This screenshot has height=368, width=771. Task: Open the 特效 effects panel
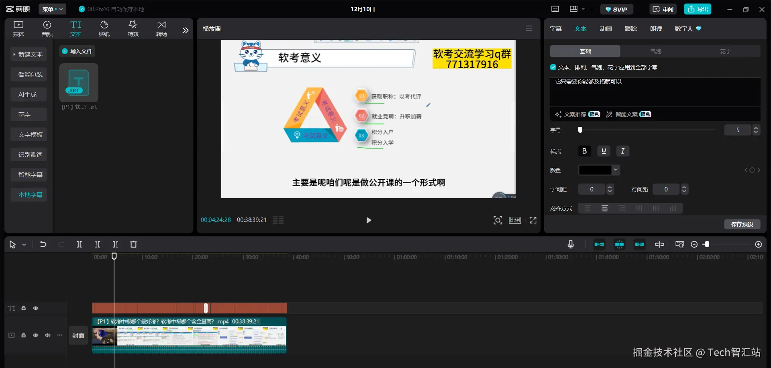[133, 28]
